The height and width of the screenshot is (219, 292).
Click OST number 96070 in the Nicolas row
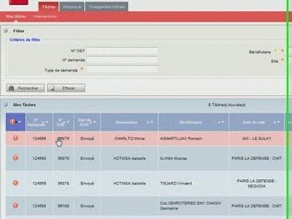63,158
